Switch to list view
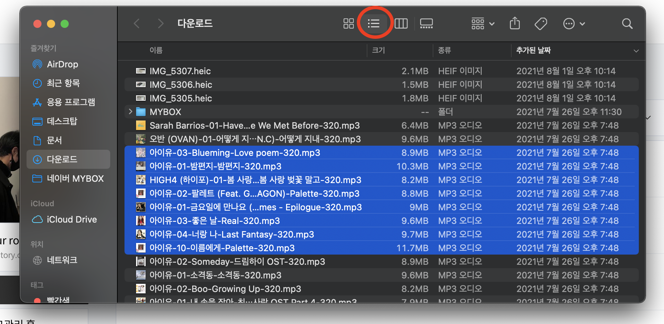This screenshot has height=324, width=664. tap(373, 23)
